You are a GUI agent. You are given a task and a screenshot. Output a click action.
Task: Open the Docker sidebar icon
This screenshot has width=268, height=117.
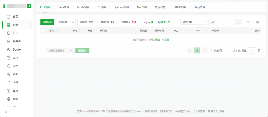point(9,50)
